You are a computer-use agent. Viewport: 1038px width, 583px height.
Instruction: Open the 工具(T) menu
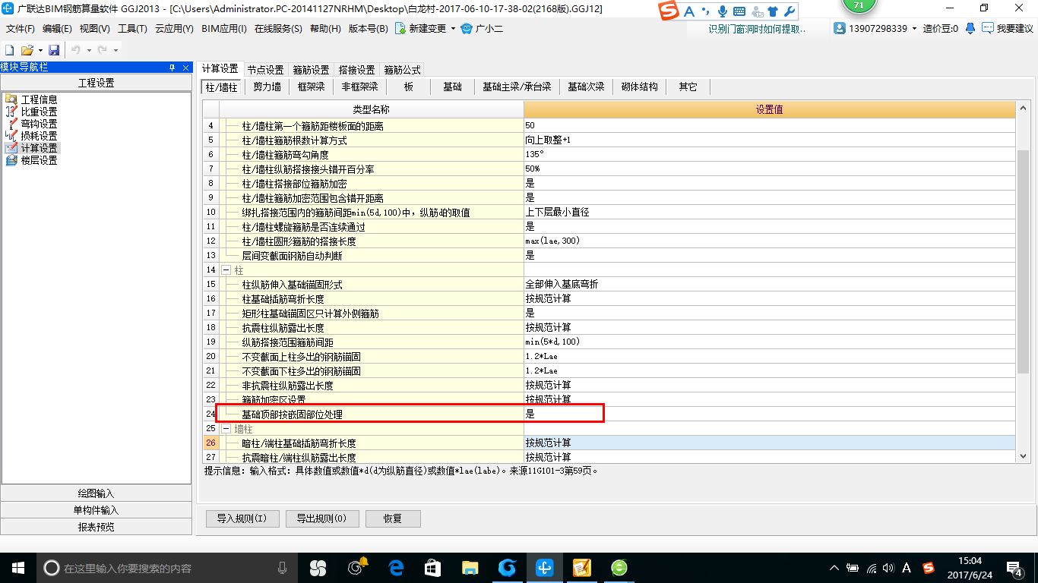(x=132, y=29)
